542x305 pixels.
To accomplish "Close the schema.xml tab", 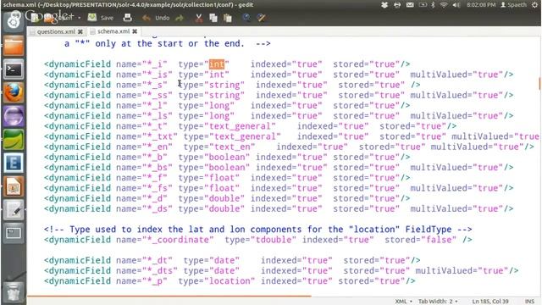I will (135, 31).
